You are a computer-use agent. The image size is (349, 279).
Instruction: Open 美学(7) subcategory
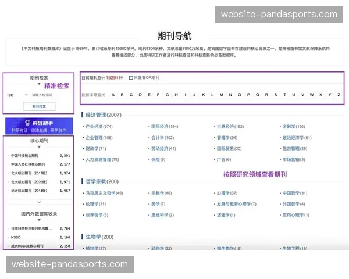coord(158,204)
